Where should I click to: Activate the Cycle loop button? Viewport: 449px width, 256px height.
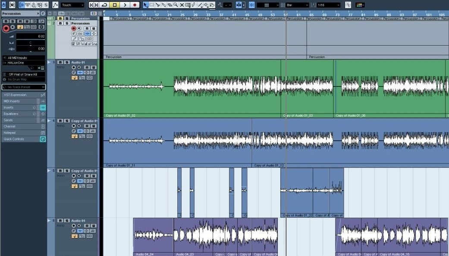(x=104, y=5)
